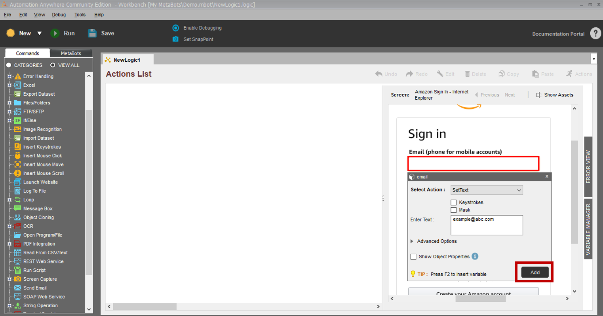
Task: Open the Select Action dropdown
Action: [x=486, y=190]
